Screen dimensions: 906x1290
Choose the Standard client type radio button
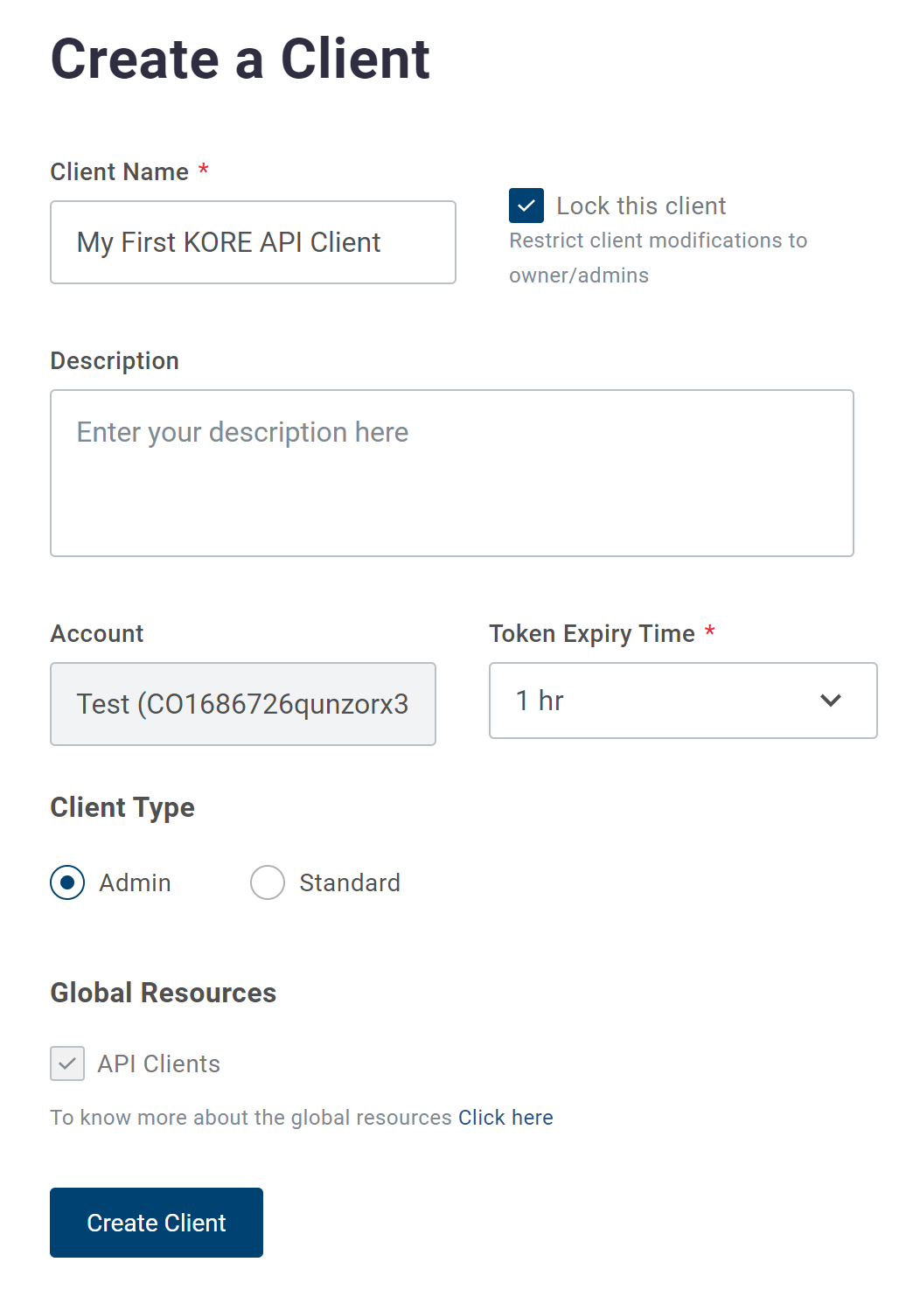[x=268, y=882]
